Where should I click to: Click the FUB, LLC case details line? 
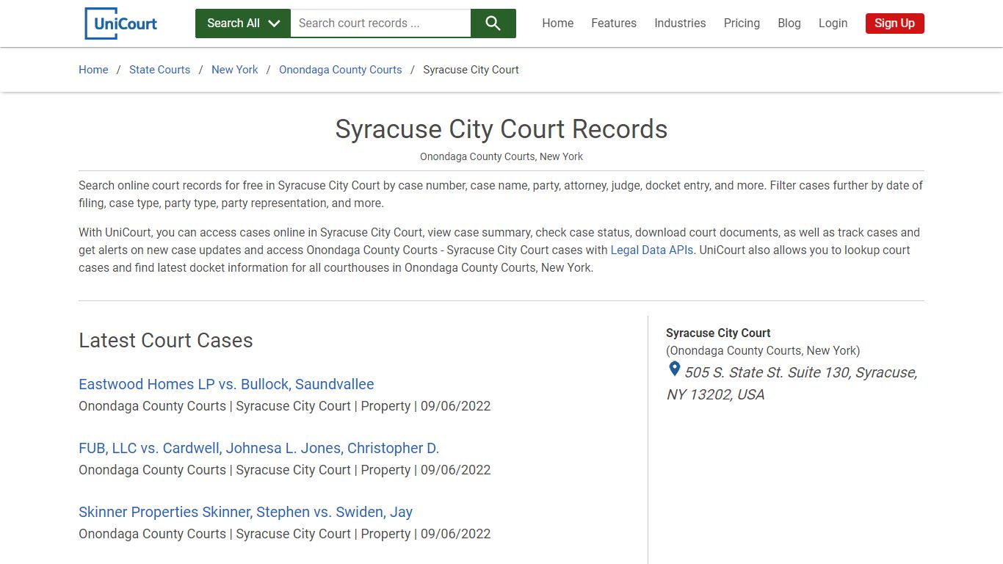(285, 470)
